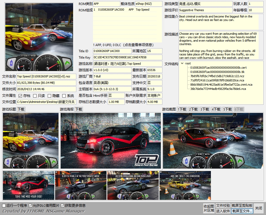Click the game poster with black car
This screenshot has height=215, width=266.
[x=110, y=141]
